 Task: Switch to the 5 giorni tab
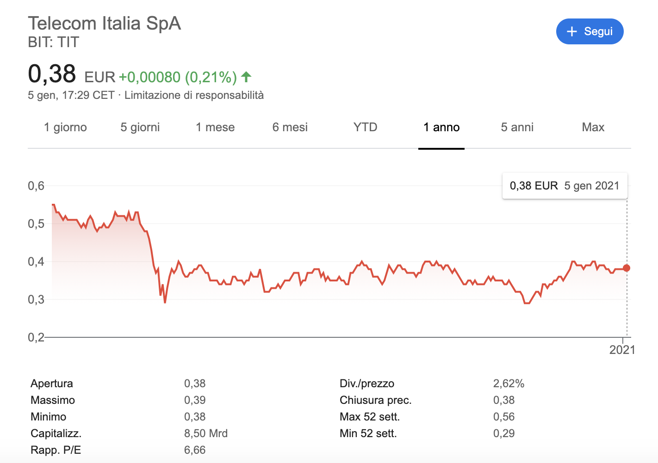[x=140, y=127]
